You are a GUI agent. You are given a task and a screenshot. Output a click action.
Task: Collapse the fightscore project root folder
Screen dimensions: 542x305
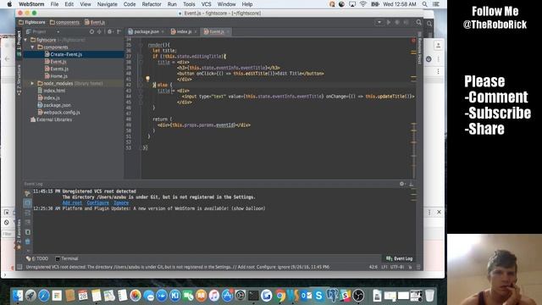tap(25, 40)
